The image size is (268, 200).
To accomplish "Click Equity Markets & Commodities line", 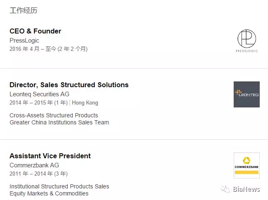I will click(49, 193).
